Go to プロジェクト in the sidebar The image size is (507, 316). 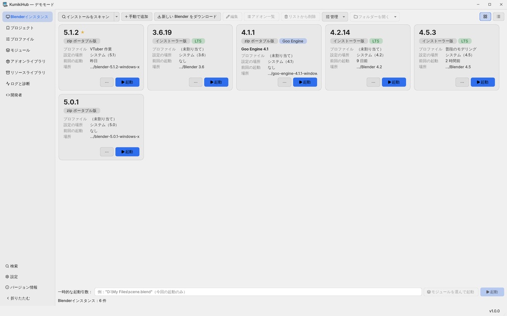click(28, 28)
